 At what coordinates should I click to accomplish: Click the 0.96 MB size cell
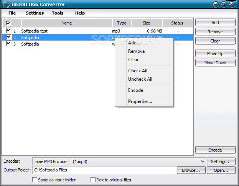[x=154, y=31]
